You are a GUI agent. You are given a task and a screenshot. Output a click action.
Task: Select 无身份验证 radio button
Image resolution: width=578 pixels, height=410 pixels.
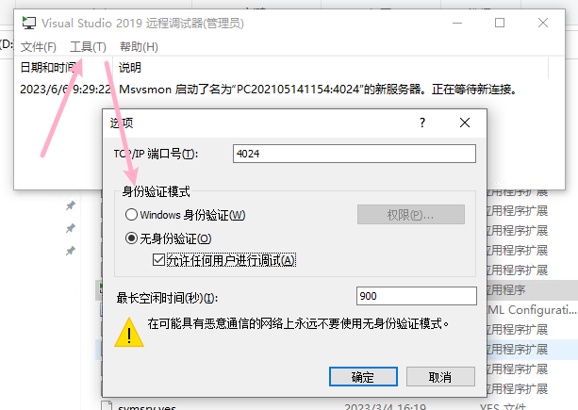click(131, 238)
